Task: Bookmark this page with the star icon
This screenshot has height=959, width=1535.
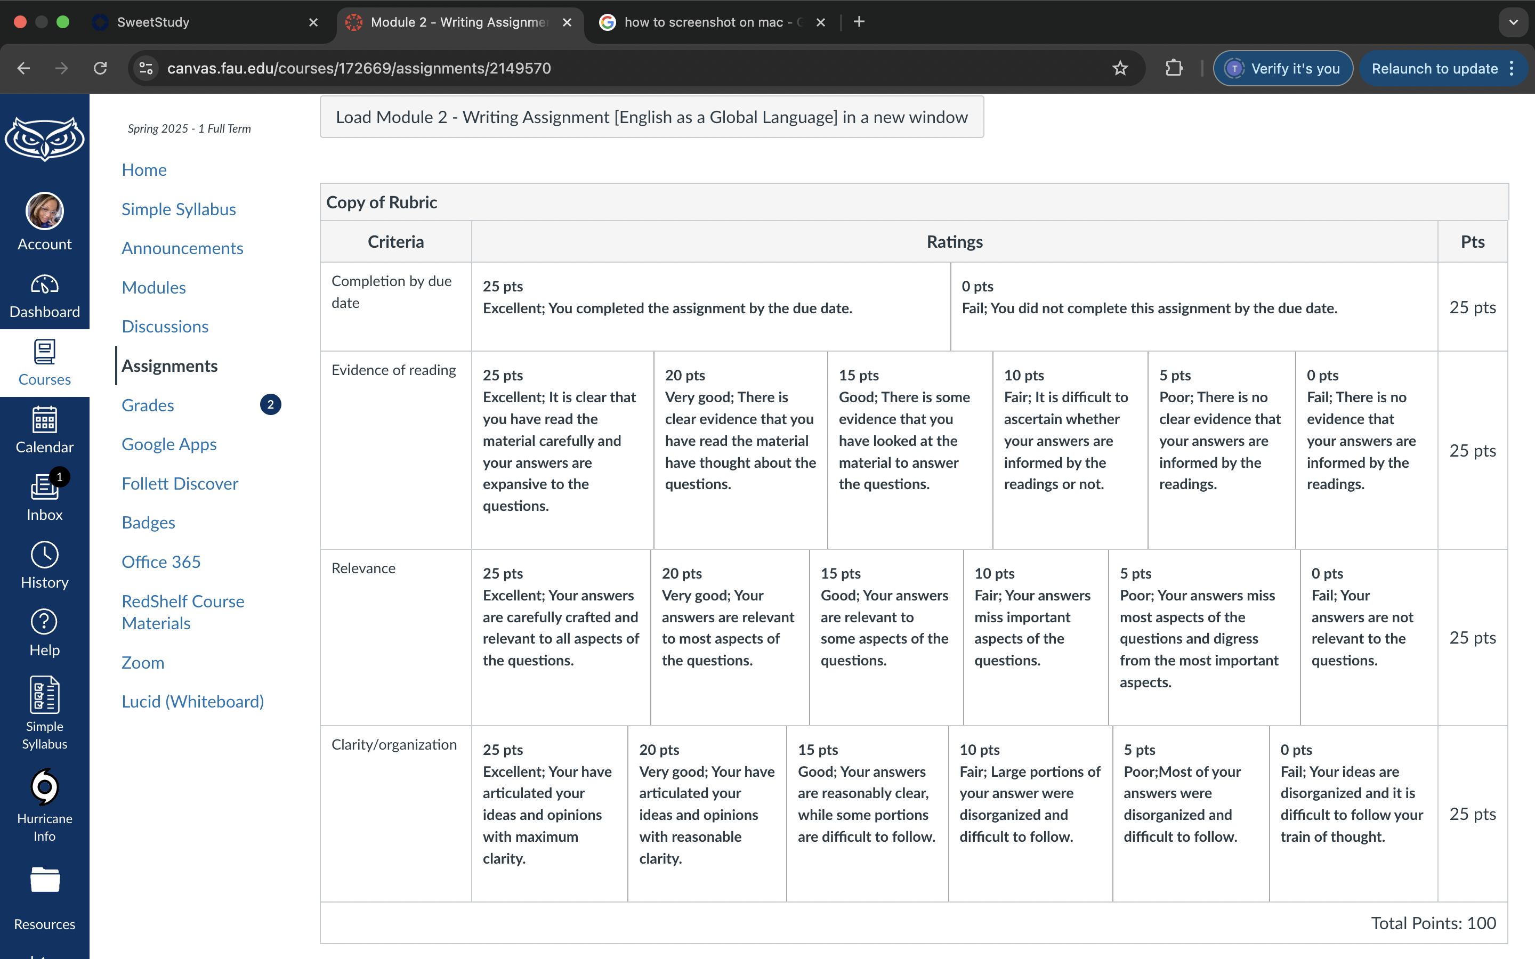Action: [x=1120, y=68]
